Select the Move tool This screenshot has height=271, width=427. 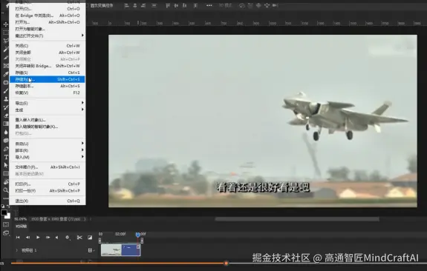(5, 24)
